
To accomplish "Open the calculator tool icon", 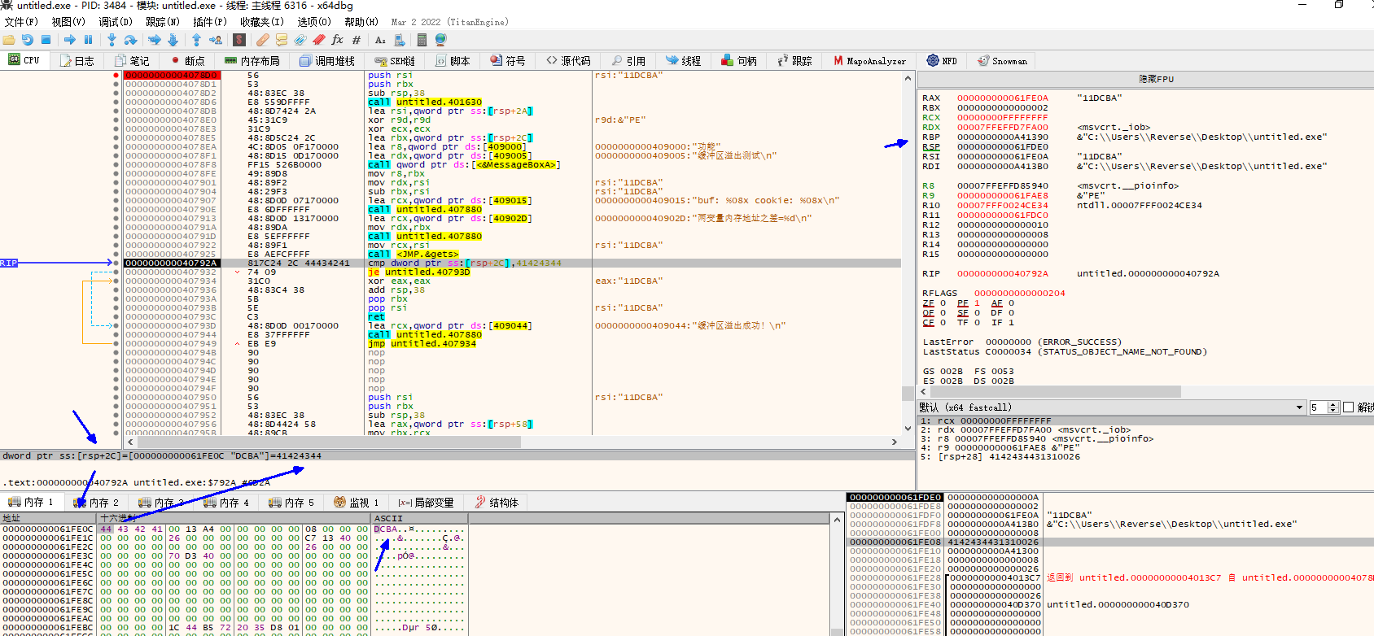I will click(422, 40).
